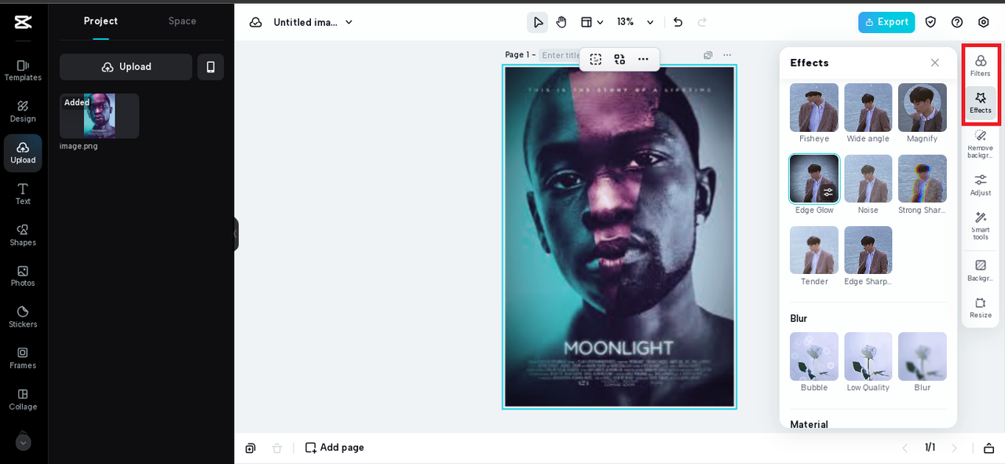Click the smart crop icon above canvas
The image size is (1005, 464).
[x=596, y=59]
